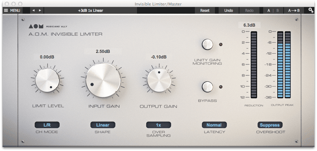Copy settings with A→B button
The image size is (317, 151).
(294, 10)
